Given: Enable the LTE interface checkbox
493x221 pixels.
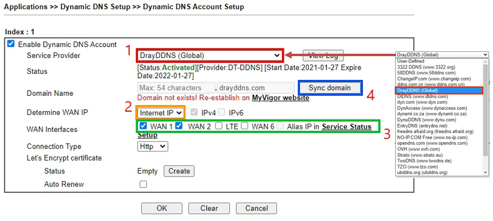Looking at the screenshot, I should coord(219,126).
